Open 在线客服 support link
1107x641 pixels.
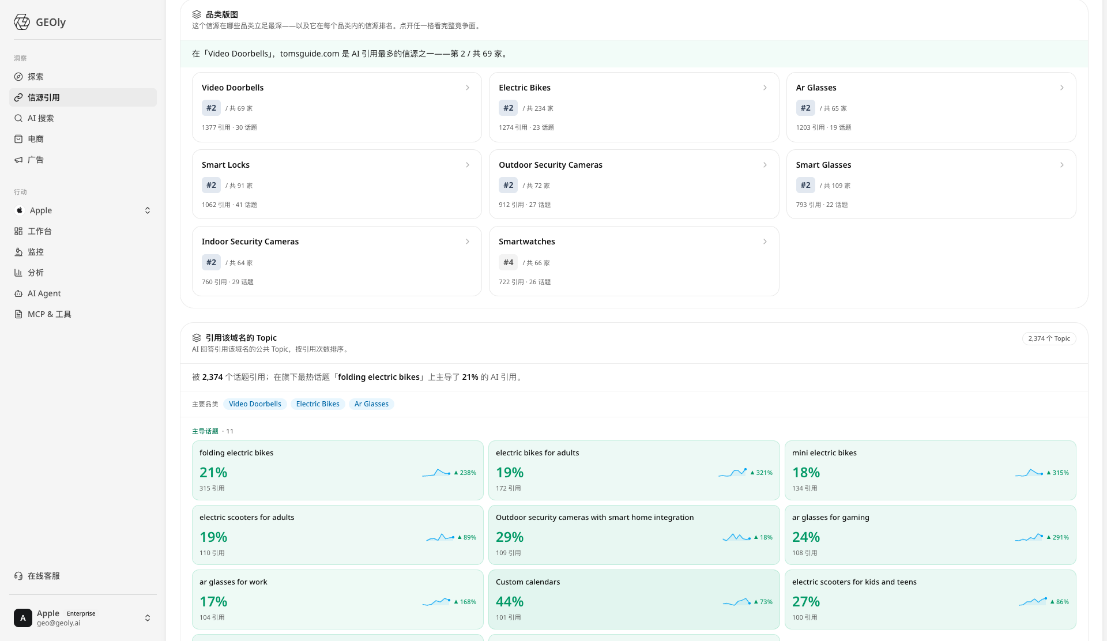coord(83,576)
